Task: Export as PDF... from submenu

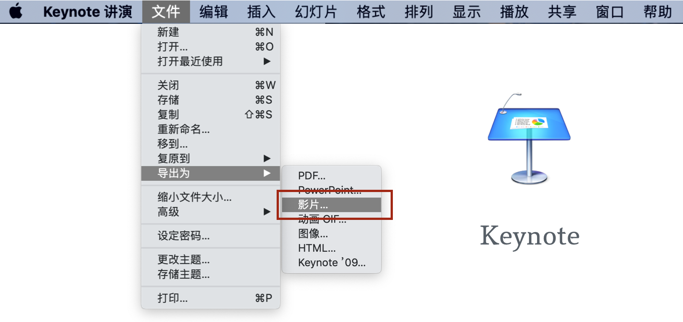Action: 332,176
